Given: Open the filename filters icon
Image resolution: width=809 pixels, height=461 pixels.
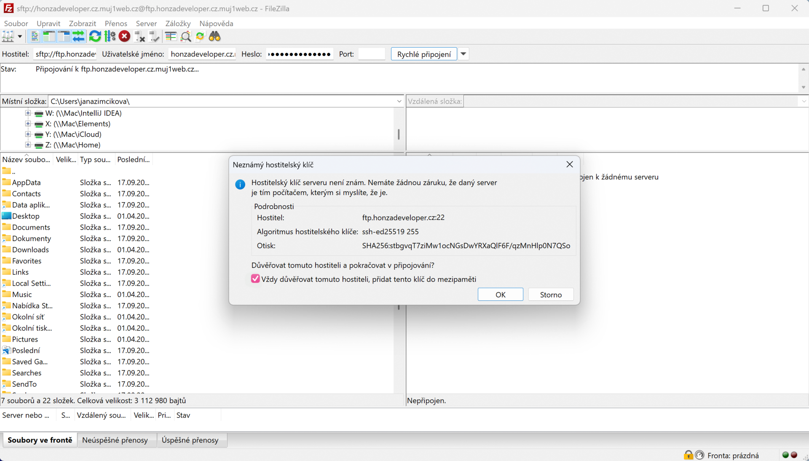Looking at the screenshot, I should [x=171, y=37].
